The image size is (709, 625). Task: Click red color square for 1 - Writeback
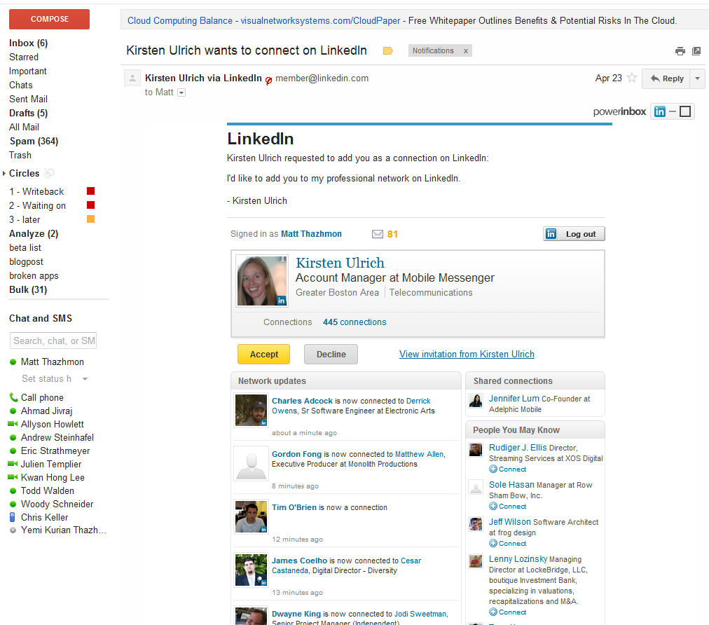tap(90, 191)
